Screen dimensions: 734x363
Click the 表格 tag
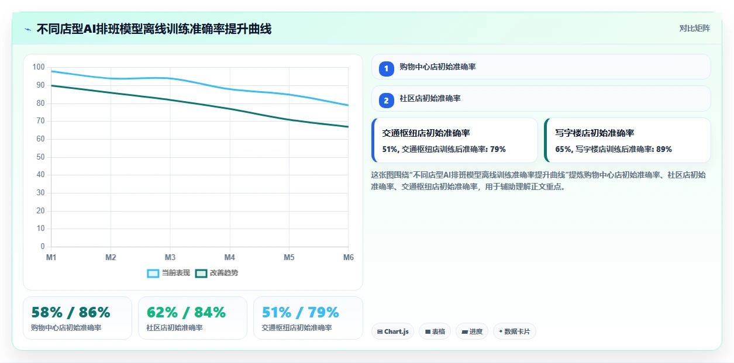point(435,331)
